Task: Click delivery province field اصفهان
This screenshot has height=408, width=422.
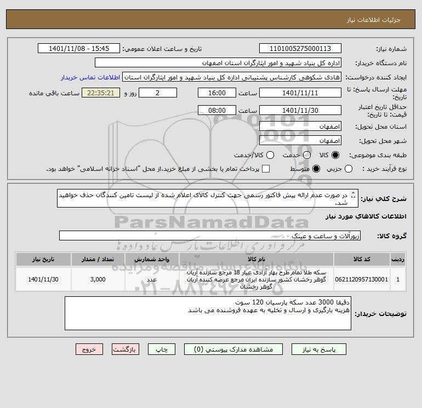Action: (x=300, y=127)
